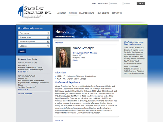Click the State Law Resources logo
The image size is (163, 122).
tap(35, 11)
